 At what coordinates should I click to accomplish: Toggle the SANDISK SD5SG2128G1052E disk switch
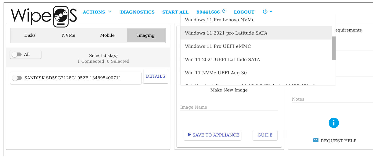coord(17,78)
